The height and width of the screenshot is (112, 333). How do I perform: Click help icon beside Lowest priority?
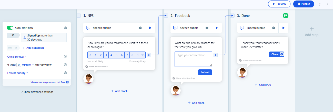tap(65, 73)
